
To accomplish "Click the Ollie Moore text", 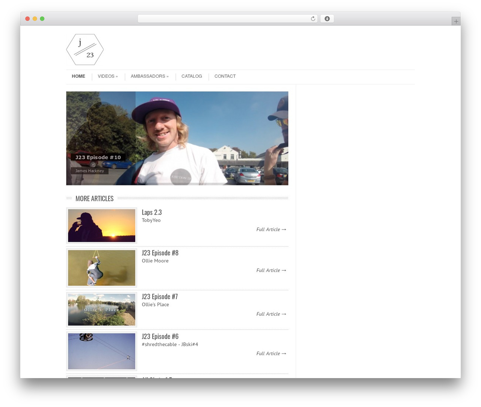I will [155, 261].
